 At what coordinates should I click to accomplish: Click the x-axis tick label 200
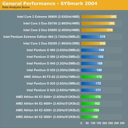105,123
